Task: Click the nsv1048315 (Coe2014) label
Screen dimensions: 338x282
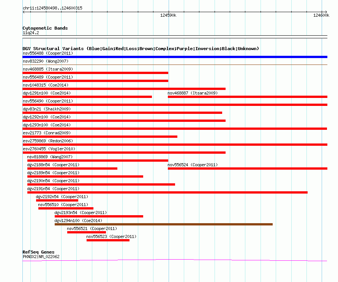Action: 46,85
